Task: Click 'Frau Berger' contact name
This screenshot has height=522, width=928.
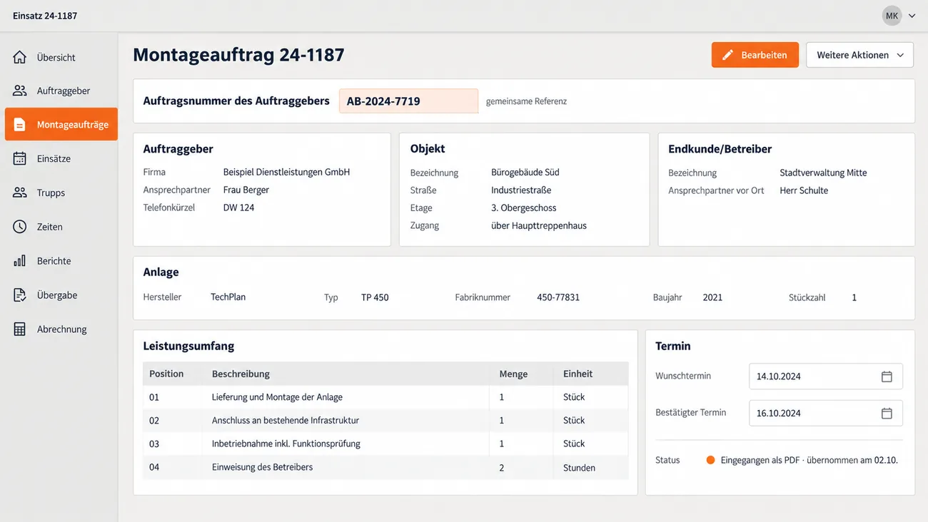Action: (246, 190)
